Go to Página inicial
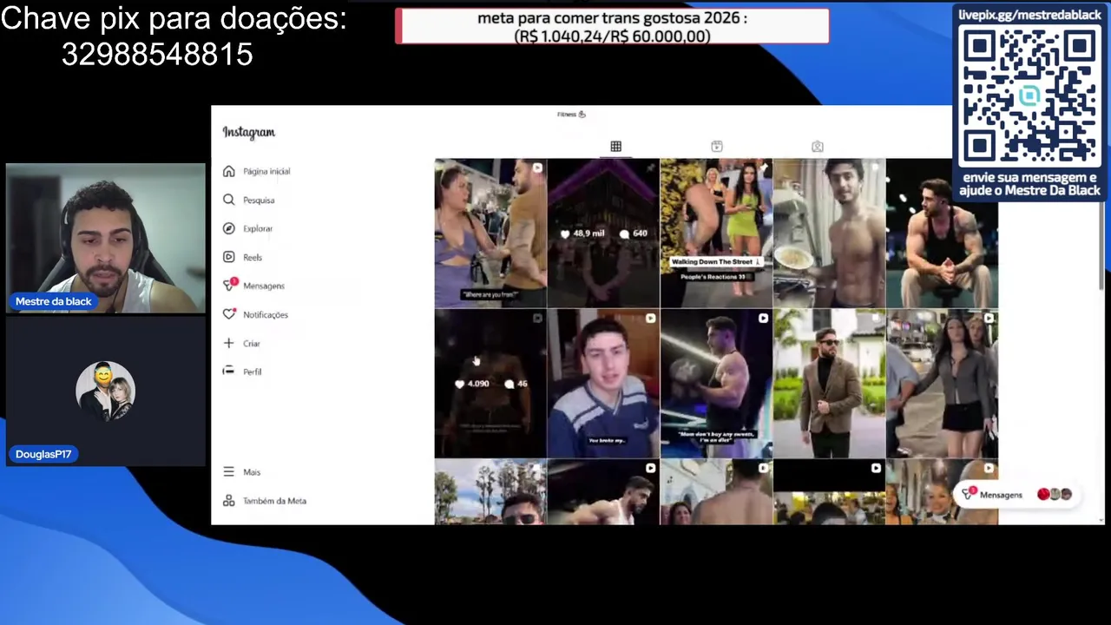This screenshot has height=625, width=1111. (266, 171)
